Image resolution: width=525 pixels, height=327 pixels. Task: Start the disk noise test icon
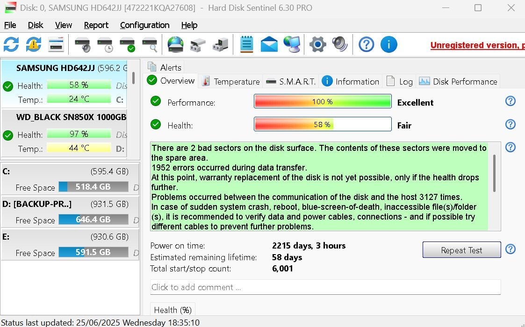click(83, 45)
